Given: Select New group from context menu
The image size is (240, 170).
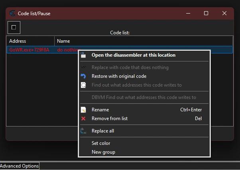Looking at the screenshot, I should [x=103, y=152].
